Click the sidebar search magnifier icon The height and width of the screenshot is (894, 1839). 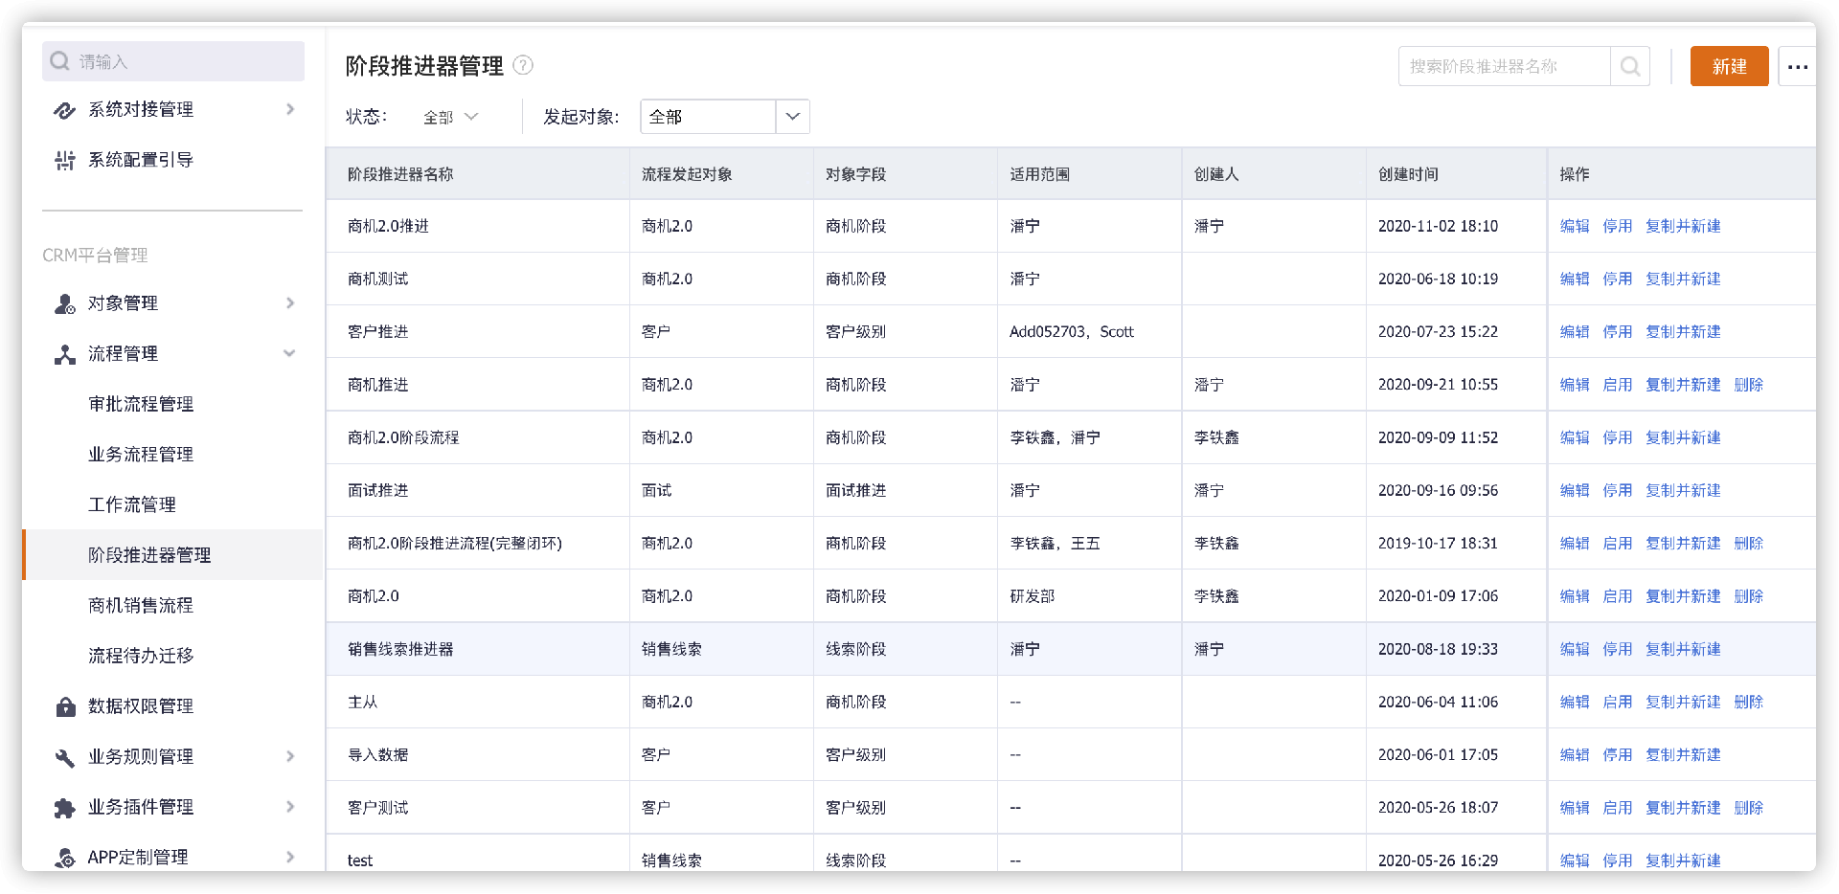pyautogui.click(x=59, y=61)
